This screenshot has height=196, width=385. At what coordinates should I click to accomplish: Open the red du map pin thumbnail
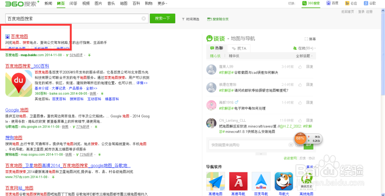click(18, 83)
